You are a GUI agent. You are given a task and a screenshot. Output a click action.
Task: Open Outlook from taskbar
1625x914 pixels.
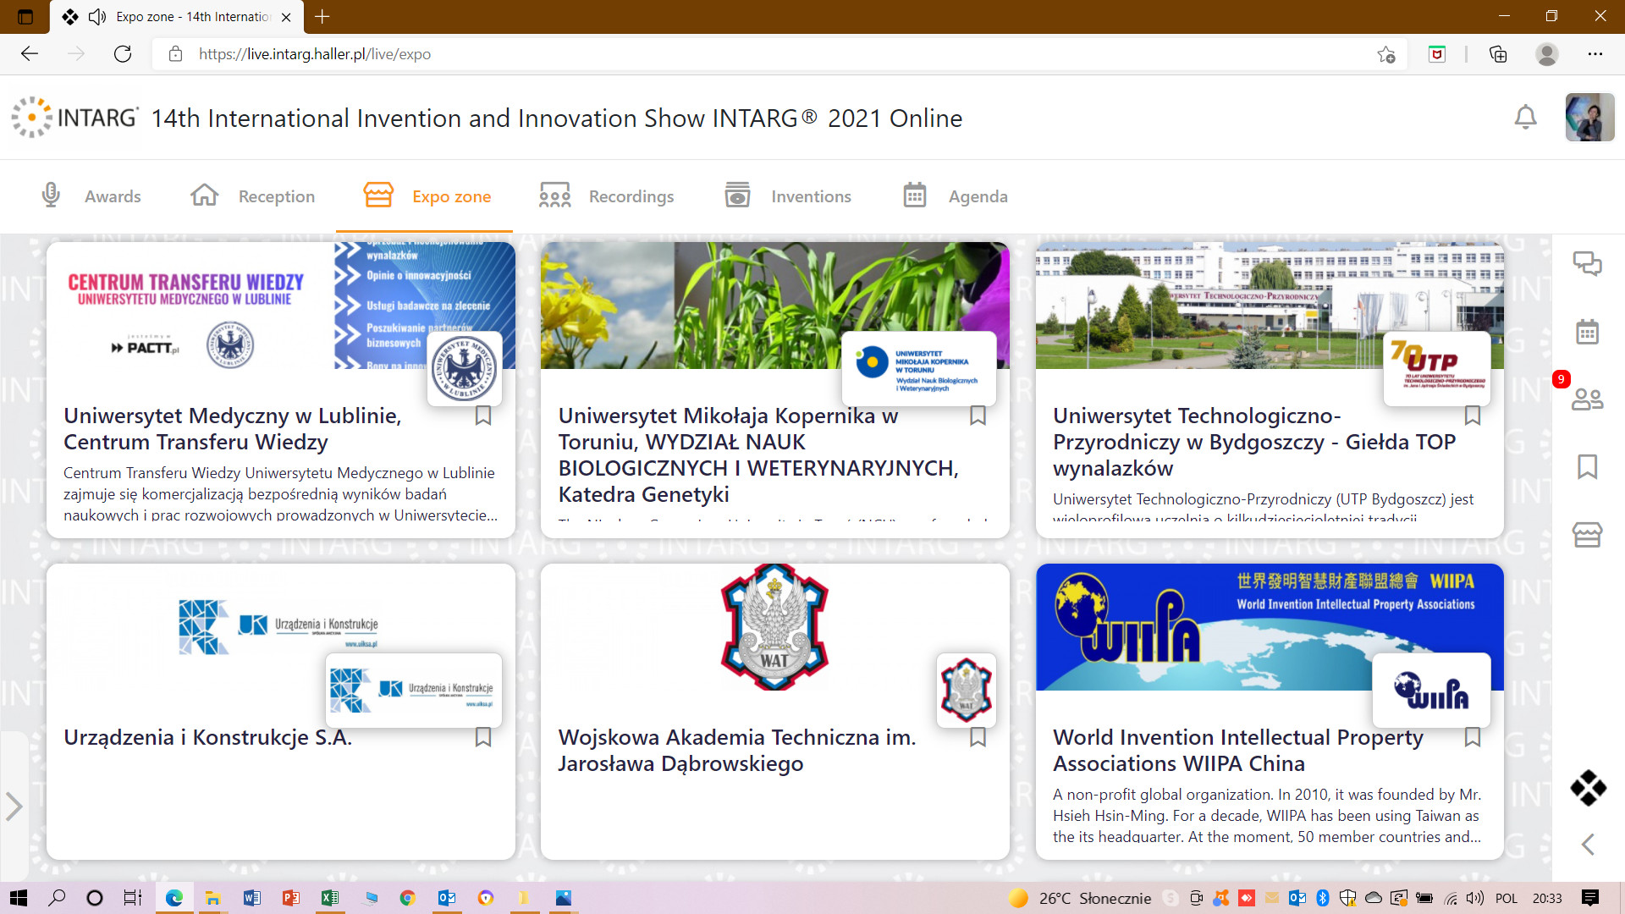click(447, 898)
